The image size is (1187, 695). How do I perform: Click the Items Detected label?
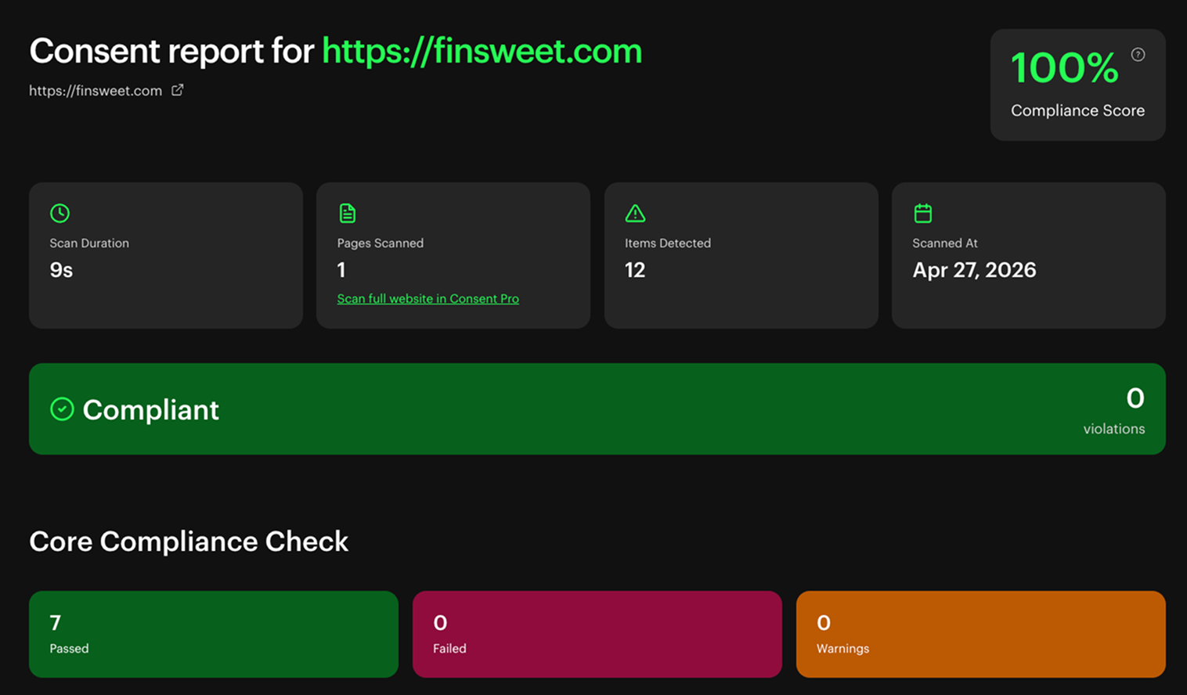[668, 243]
